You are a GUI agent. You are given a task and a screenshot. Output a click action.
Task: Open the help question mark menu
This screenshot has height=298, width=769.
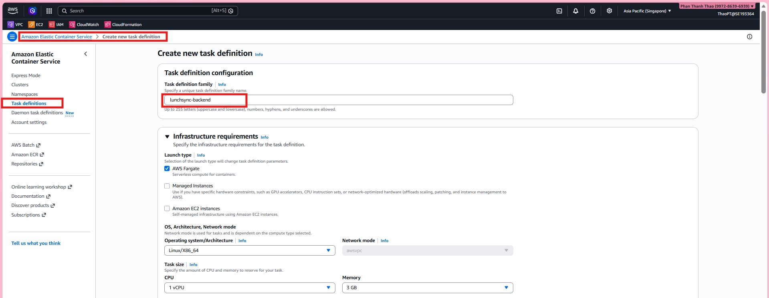tap(592, 11)
